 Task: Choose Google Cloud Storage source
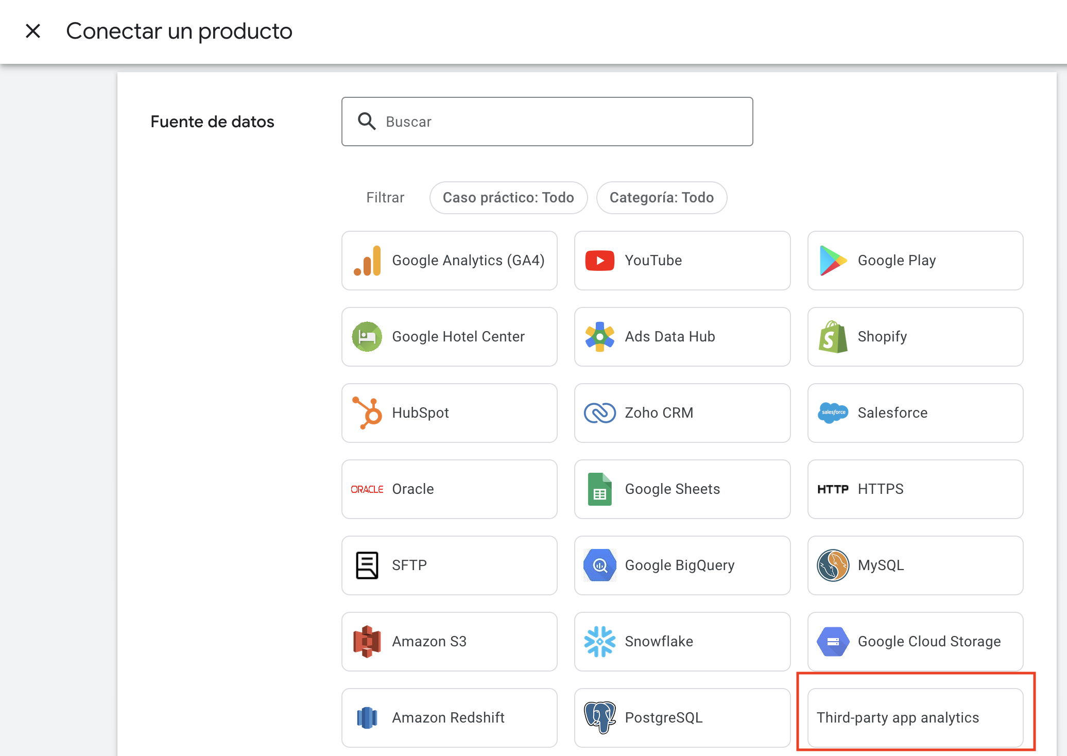point(915,642)
